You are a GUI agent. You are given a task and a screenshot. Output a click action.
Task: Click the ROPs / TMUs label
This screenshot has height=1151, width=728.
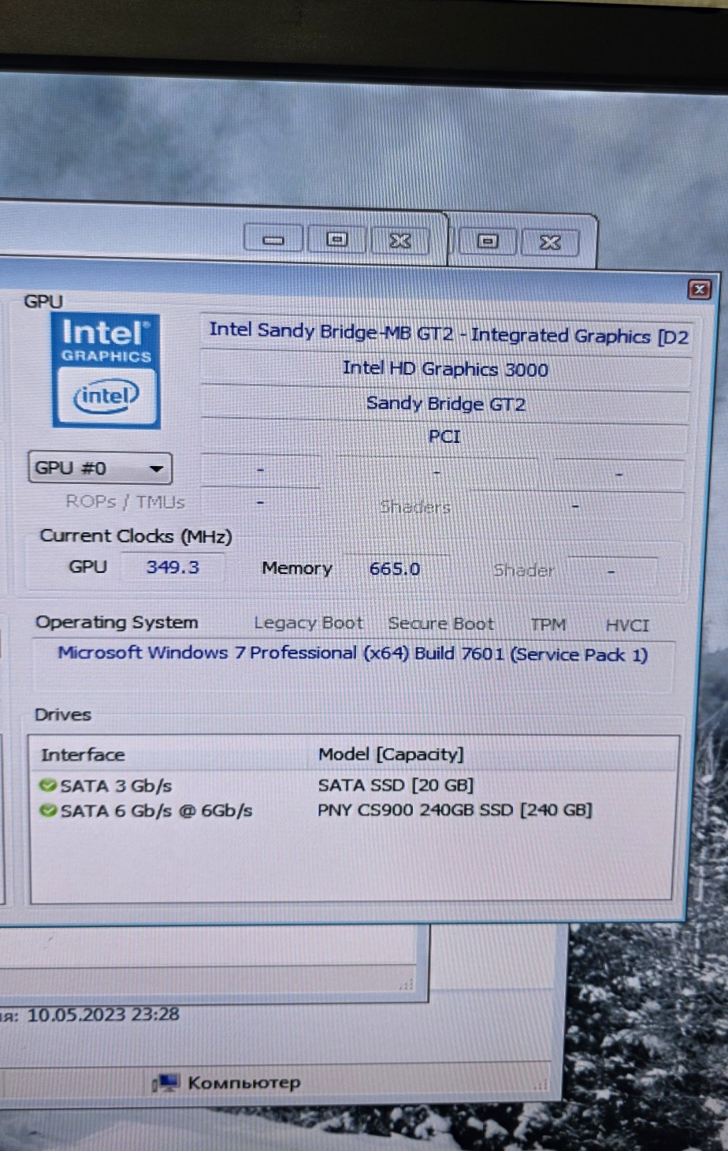(x=125, y=501)
